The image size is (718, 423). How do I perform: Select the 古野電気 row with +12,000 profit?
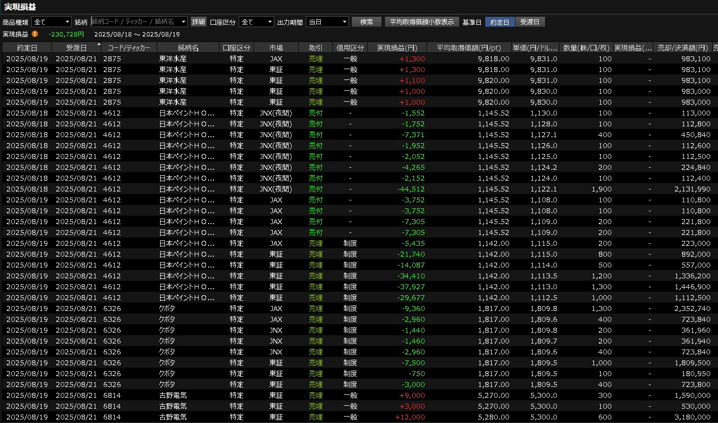[x=346, y=417]
